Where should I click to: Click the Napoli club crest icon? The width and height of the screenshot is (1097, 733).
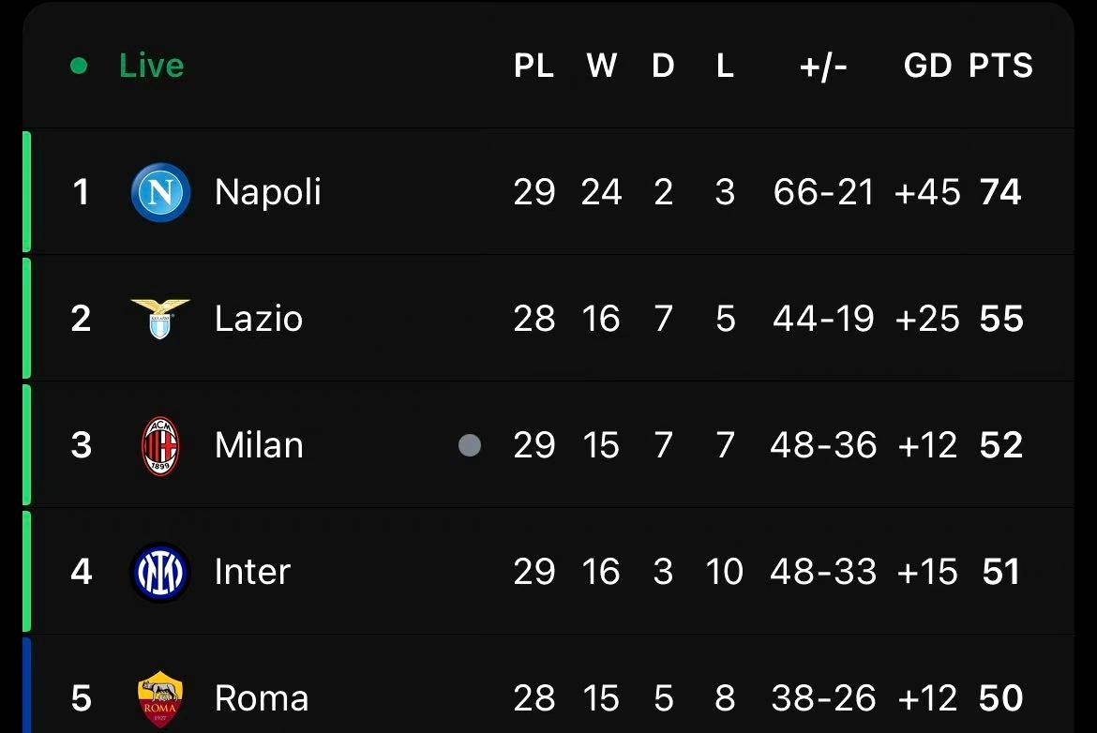pyautogui.click(x=160, y=192)
